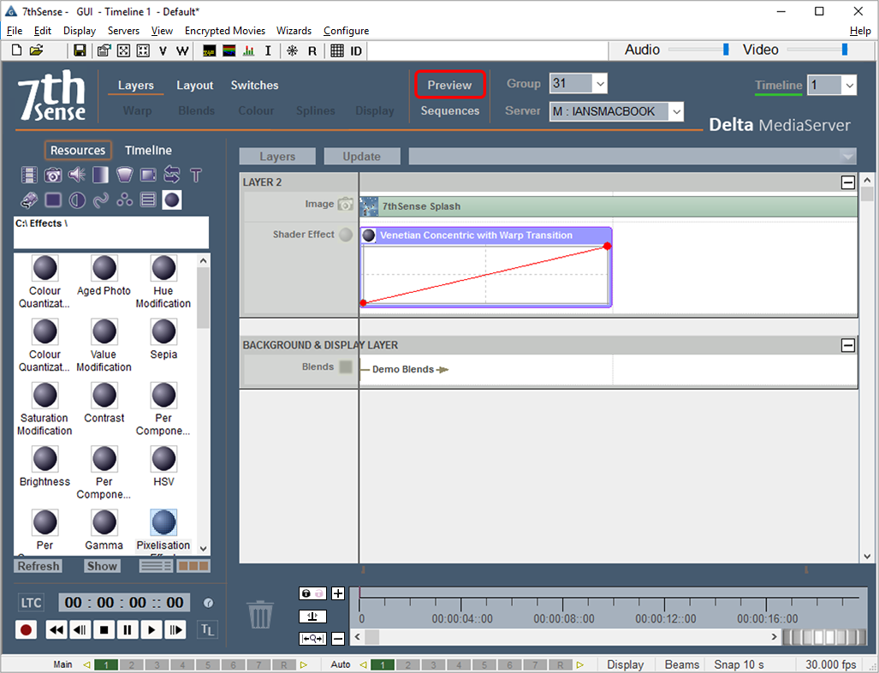Click the Update button
Screen dimensions: 879x673
tap(361, 157)
